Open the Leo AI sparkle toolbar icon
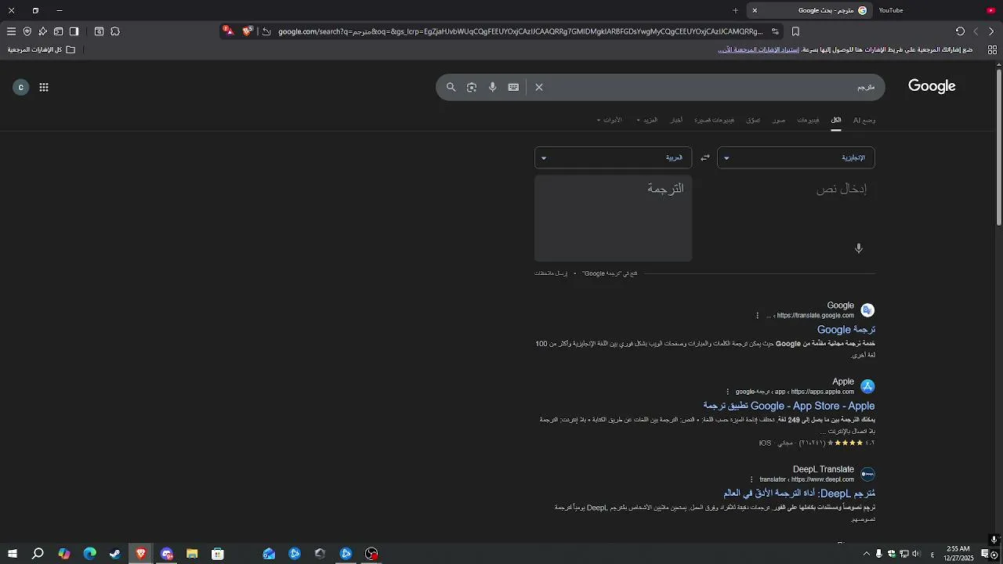Viewport: 1003px width, 564px height. tap(42, 31)
